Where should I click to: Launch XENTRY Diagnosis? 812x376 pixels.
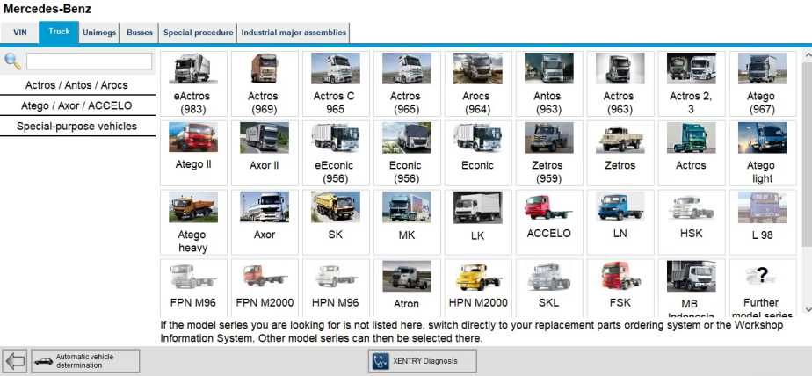[x=423, y=361]
